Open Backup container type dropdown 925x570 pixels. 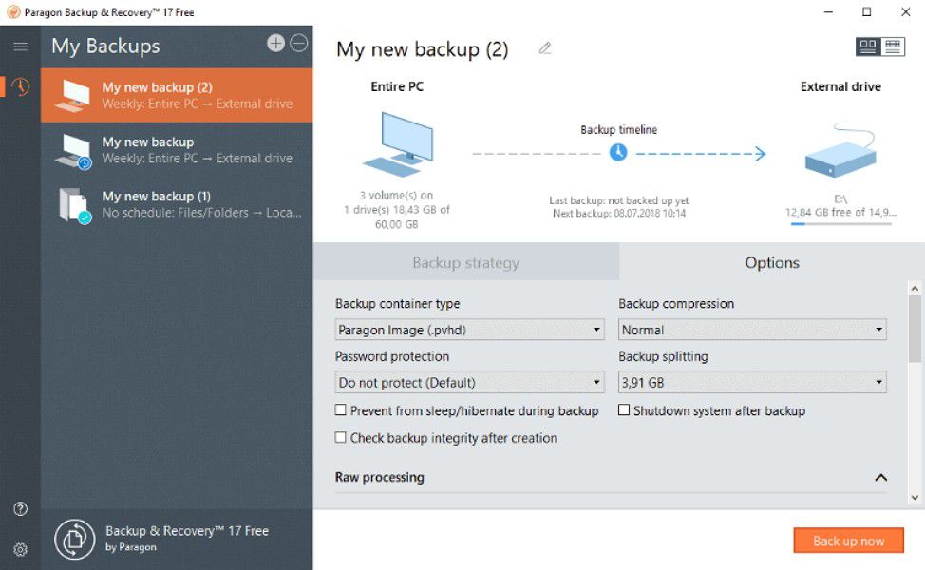[x=469, y=330]
